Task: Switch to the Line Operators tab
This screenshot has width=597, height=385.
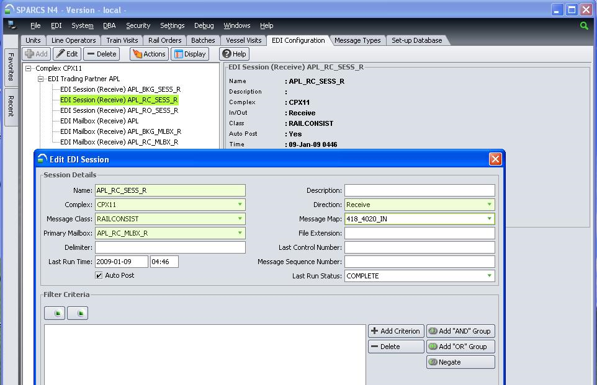Action: (x=73, y=40)
